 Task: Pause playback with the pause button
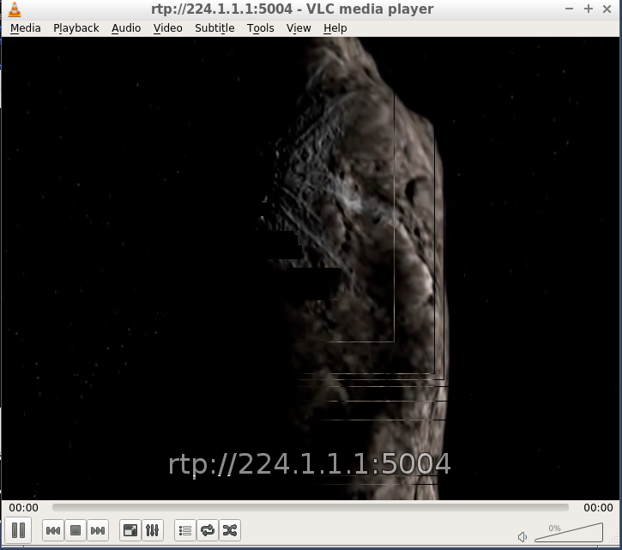tap(18, 530)
